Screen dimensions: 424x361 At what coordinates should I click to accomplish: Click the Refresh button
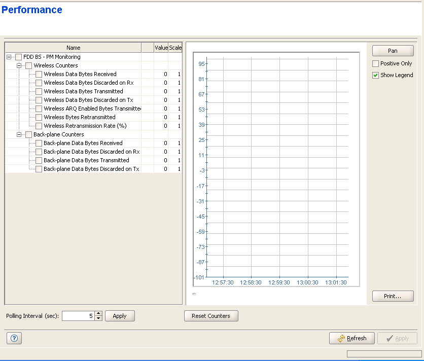(351, 338)
